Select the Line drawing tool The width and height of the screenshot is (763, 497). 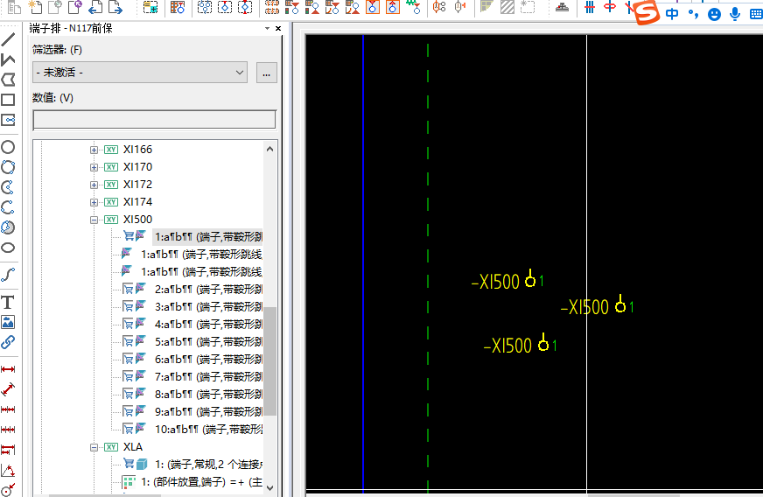(x=8, y=39)
